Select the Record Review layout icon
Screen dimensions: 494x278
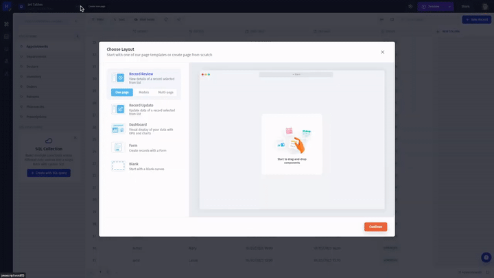tap(118, 78)
